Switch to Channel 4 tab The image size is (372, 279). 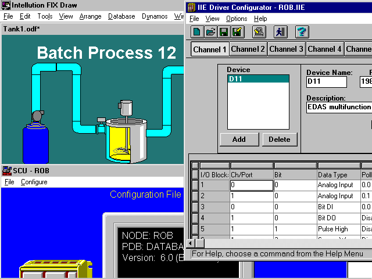(x=325, y=49)
